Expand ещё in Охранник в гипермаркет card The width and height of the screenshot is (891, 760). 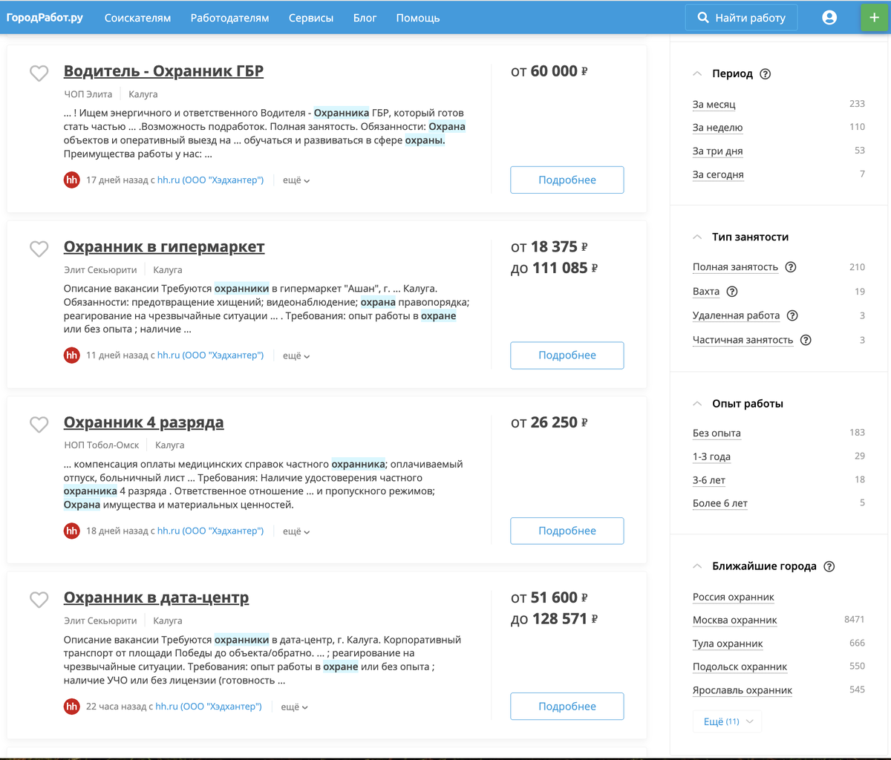click(x=296, y=356)
